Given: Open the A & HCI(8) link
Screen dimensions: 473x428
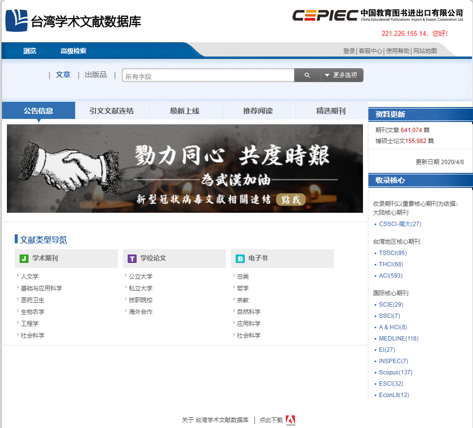Looking at the screenshot, I should [393, 327].
